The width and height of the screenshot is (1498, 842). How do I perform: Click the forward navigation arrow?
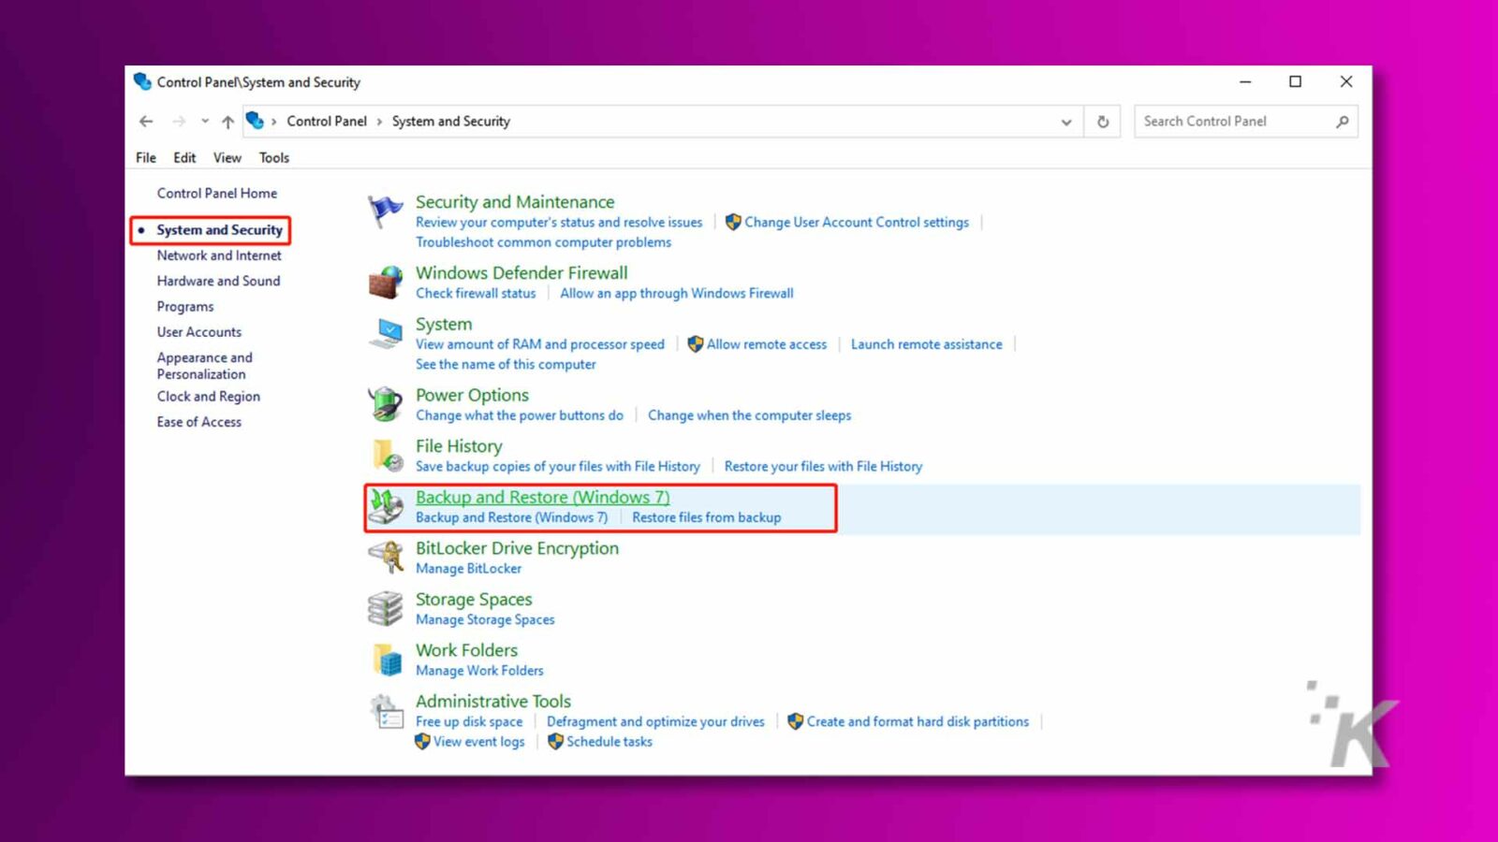[x=179, y=122]
